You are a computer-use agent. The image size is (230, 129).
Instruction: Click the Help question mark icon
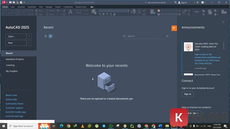tap(202, 3)
